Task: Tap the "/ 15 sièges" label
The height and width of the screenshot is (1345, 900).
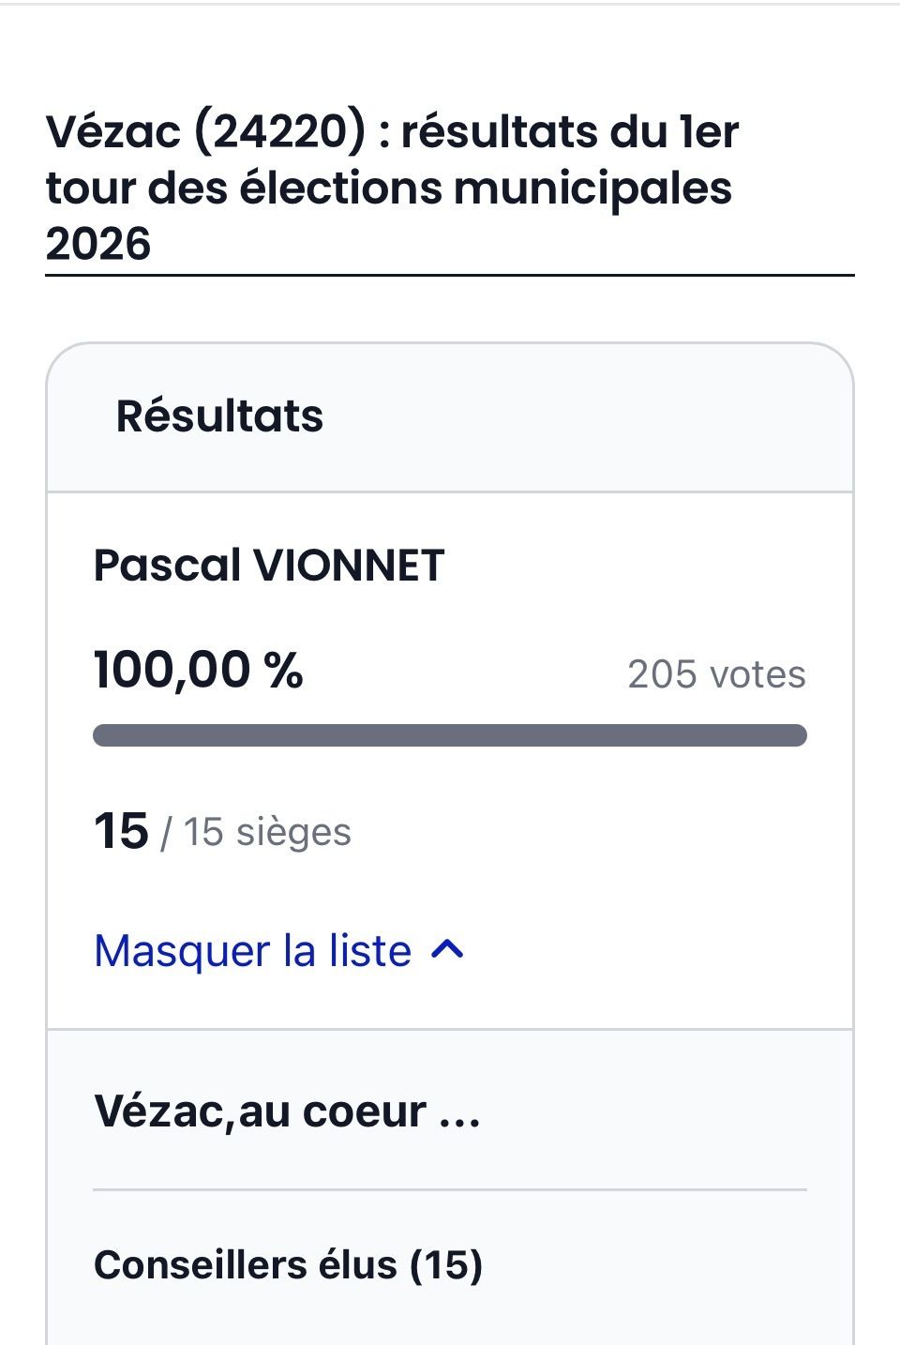Action: 256,832
